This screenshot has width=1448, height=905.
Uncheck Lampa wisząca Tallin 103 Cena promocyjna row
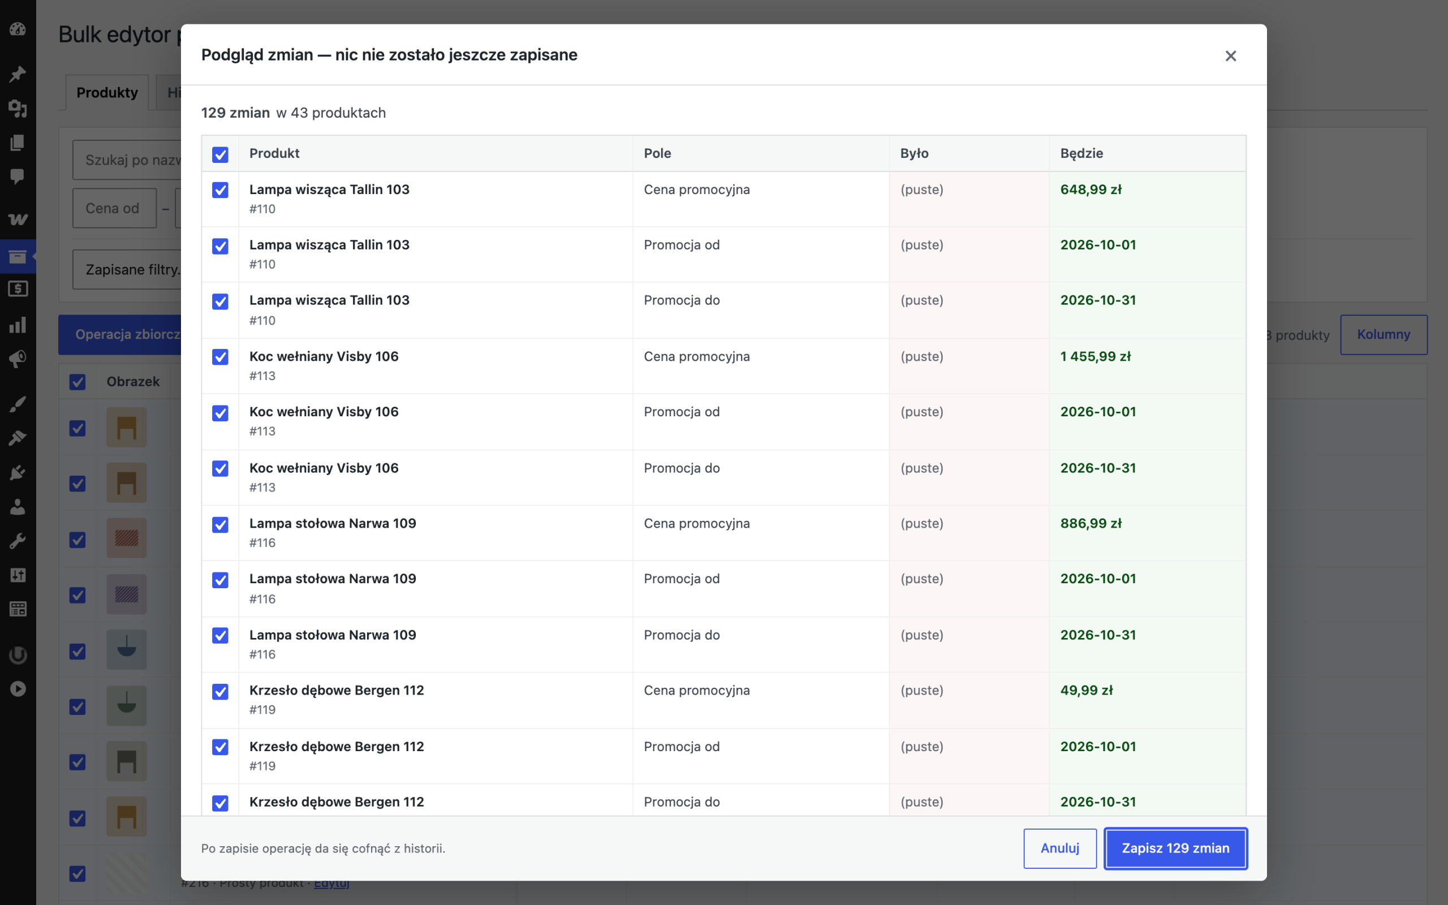220,189
